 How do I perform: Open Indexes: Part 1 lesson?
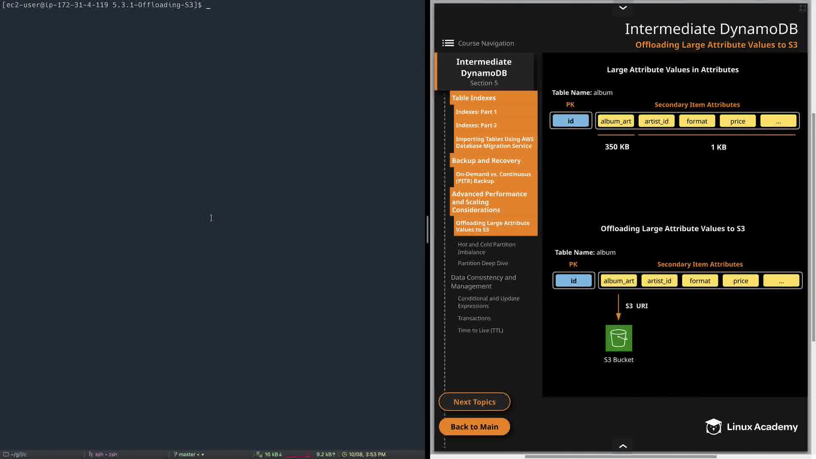point(476,112)
